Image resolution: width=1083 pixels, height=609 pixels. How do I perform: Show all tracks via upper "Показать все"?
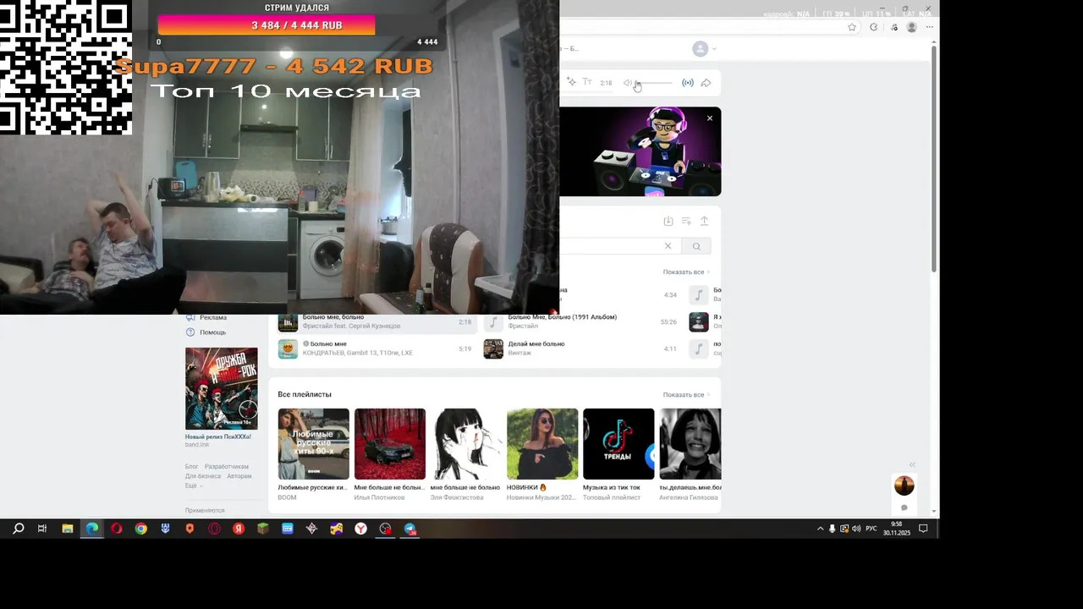click(685, 272)
